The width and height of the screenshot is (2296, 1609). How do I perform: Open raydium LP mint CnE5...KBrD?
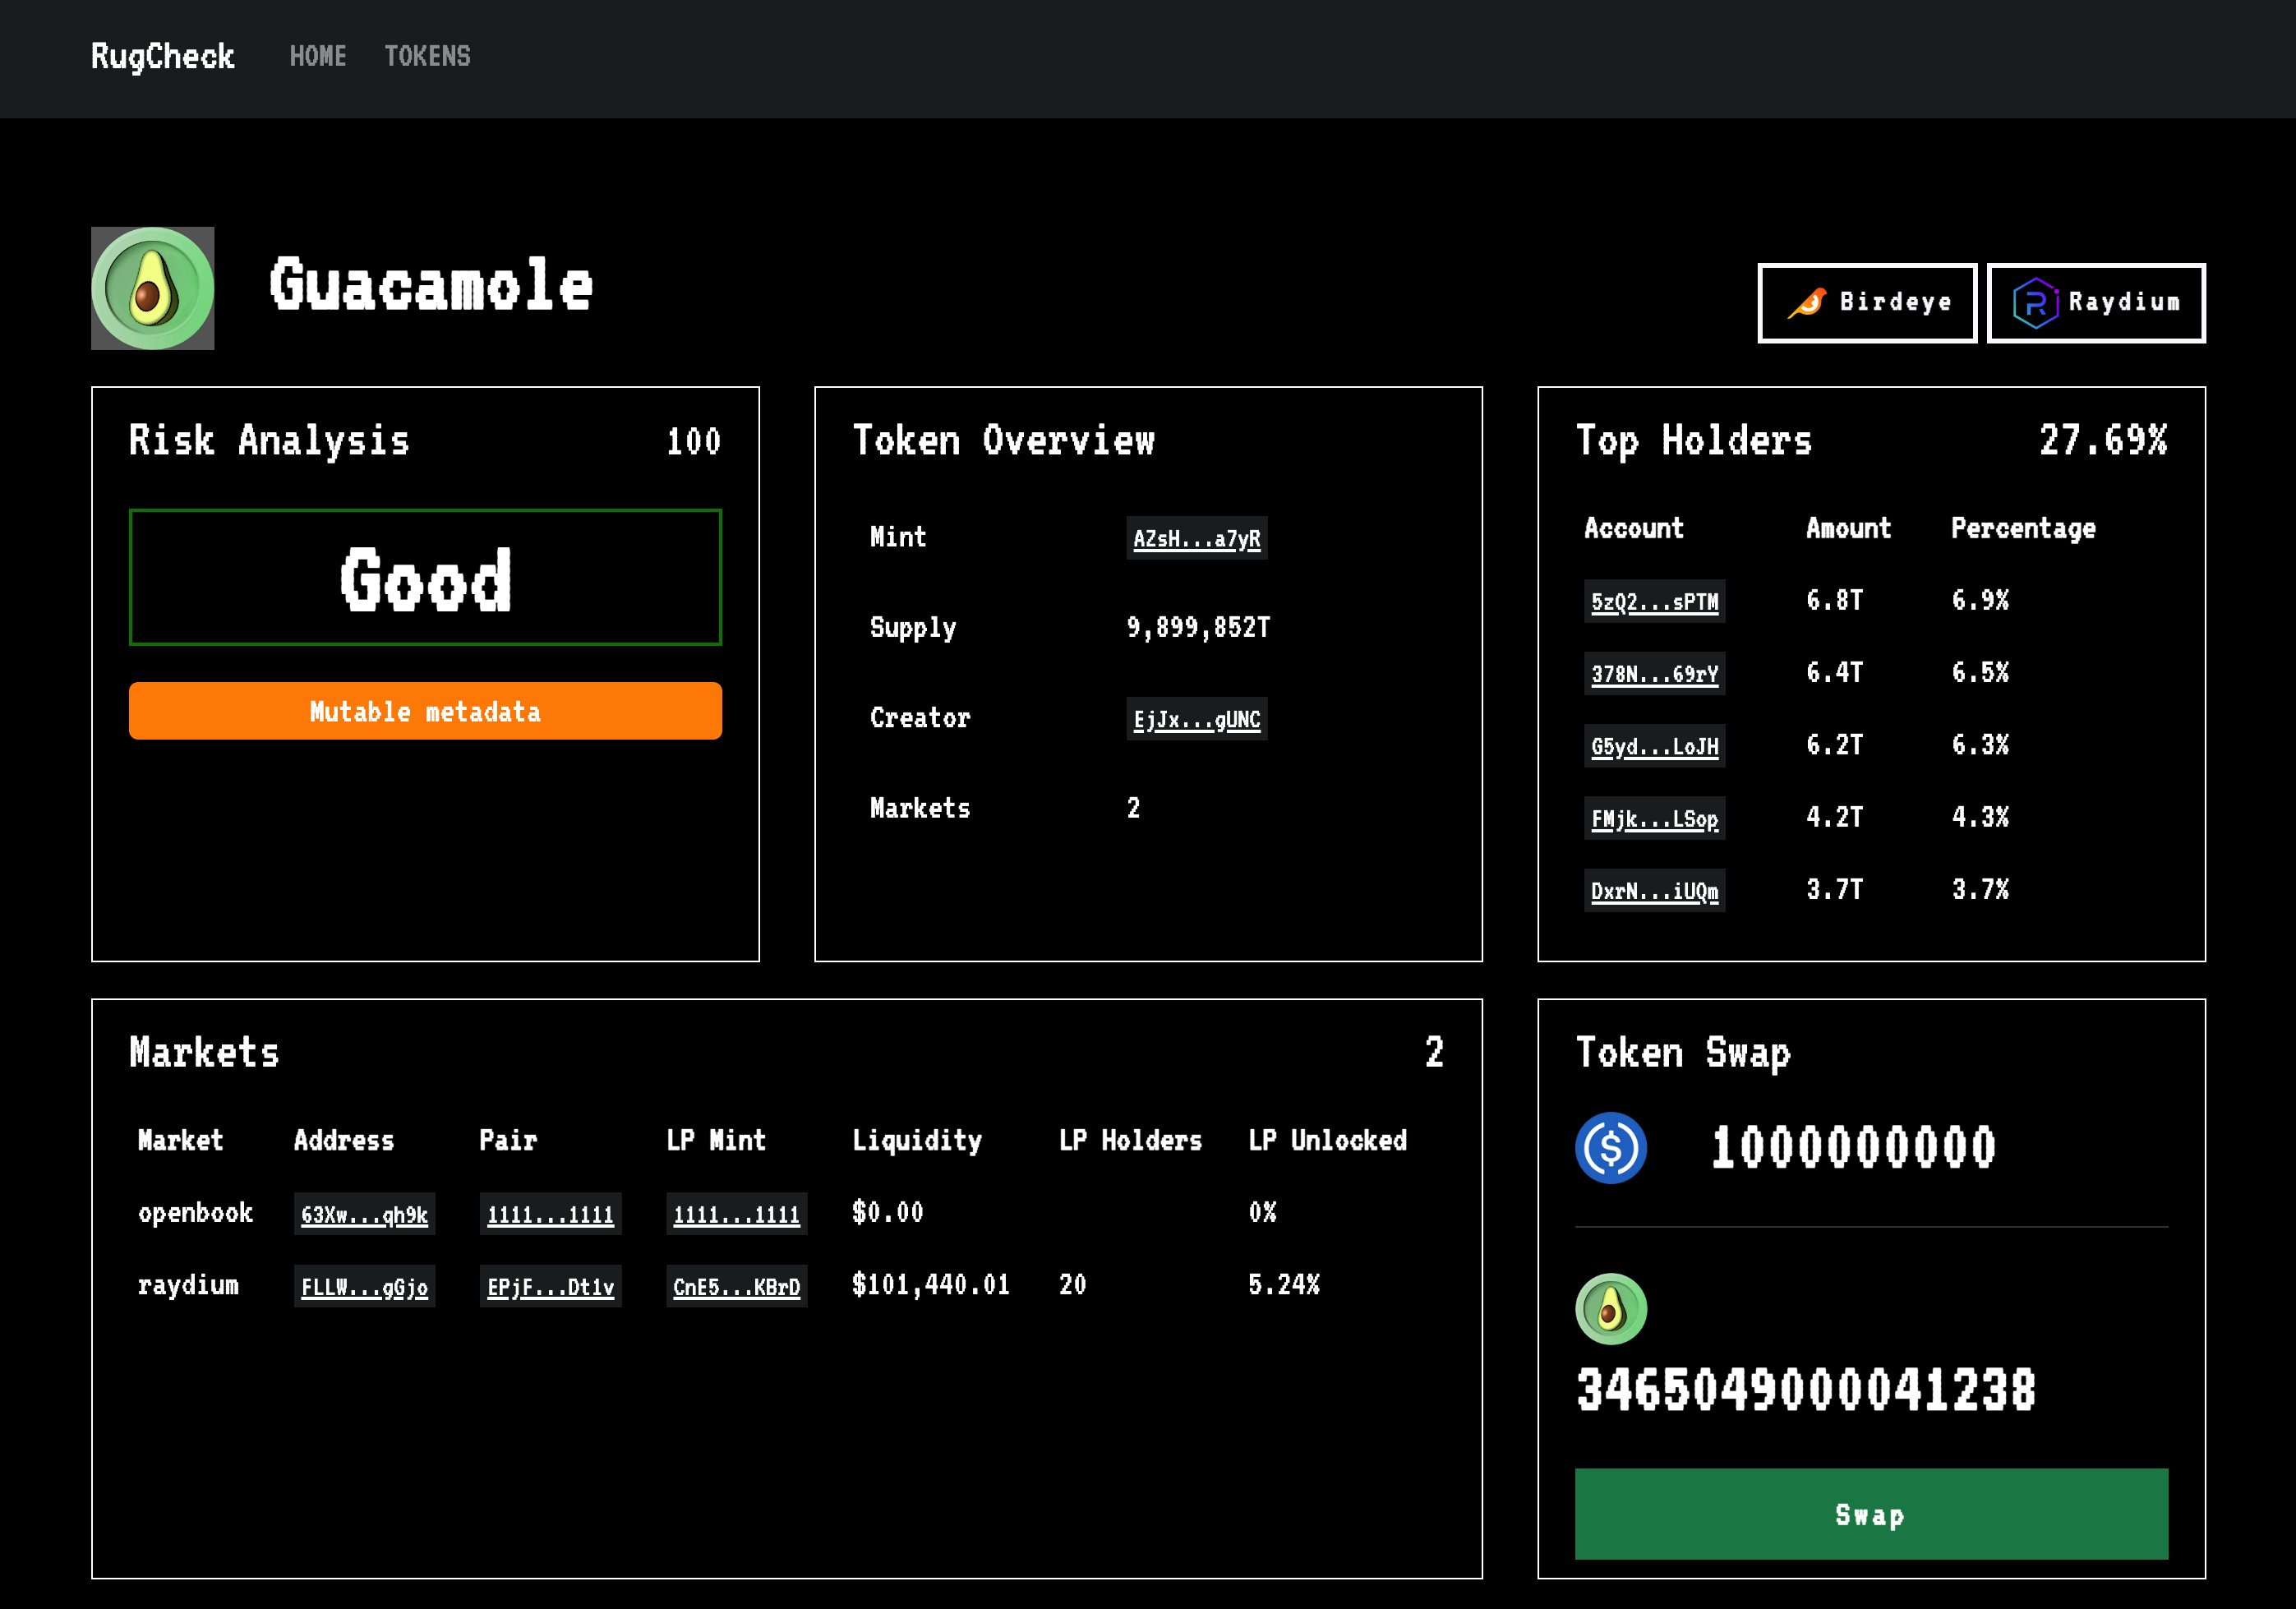[736, 1287]
